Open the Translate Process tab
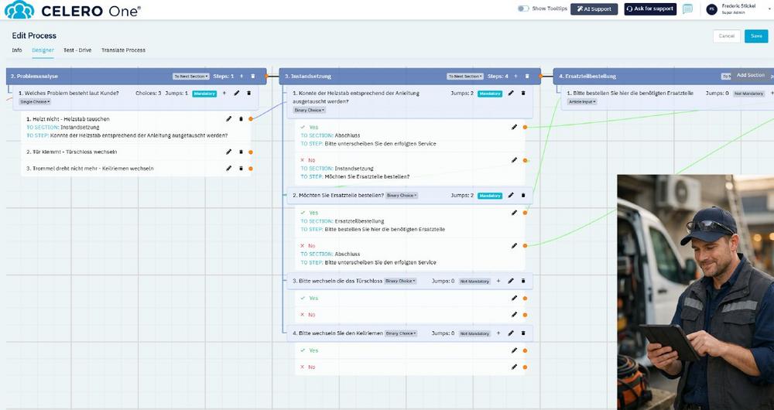The height and width of the screenshot is (410, 774). [123, 50]
